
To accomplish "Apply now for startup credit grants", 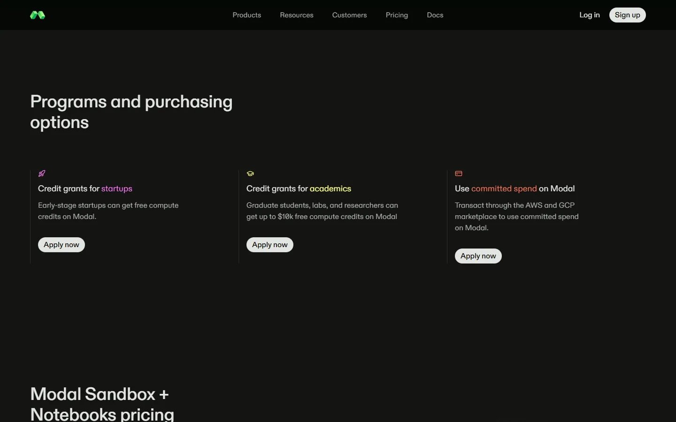I will [x=61, y=245].
